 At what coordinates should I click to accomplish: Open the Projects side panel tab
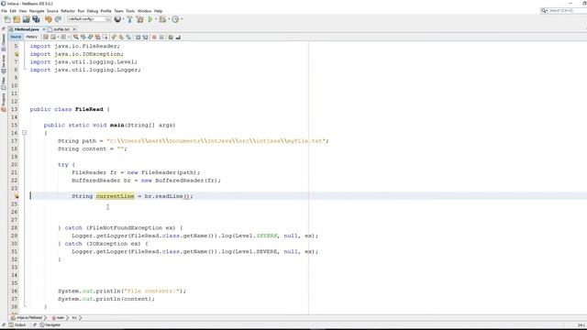pyautogui.click(x=4, y=103)
